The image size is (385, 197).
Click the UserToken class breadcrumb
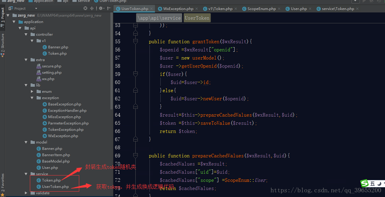coord(197,18)
